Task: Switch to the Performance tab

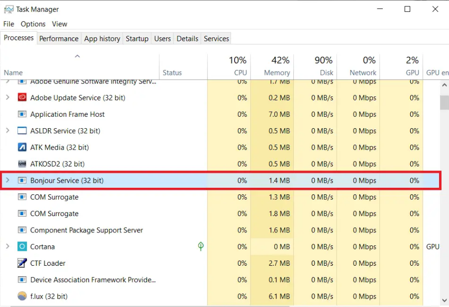Action: coord(59,39)
